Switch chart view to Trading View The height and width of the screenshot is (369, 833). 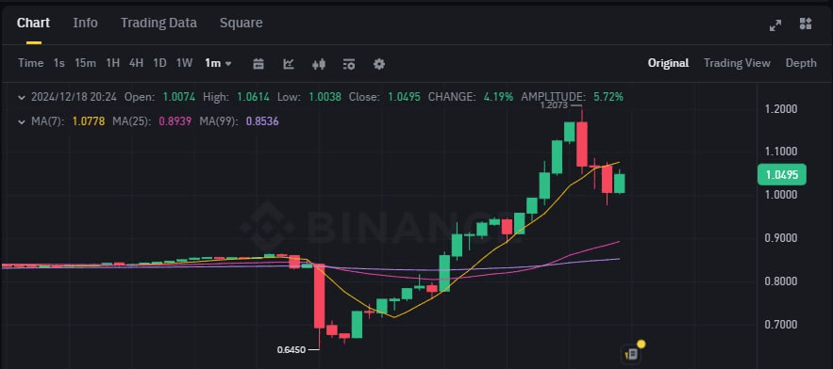737,63
